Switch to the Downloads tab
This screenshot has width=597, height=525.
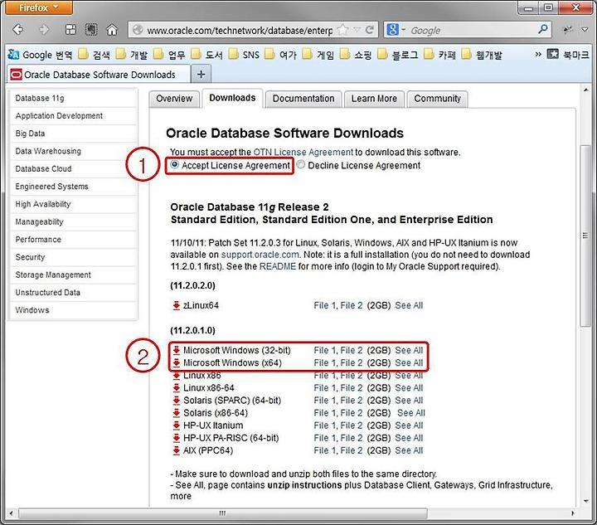pyautogui.click(x=232, y=98)
